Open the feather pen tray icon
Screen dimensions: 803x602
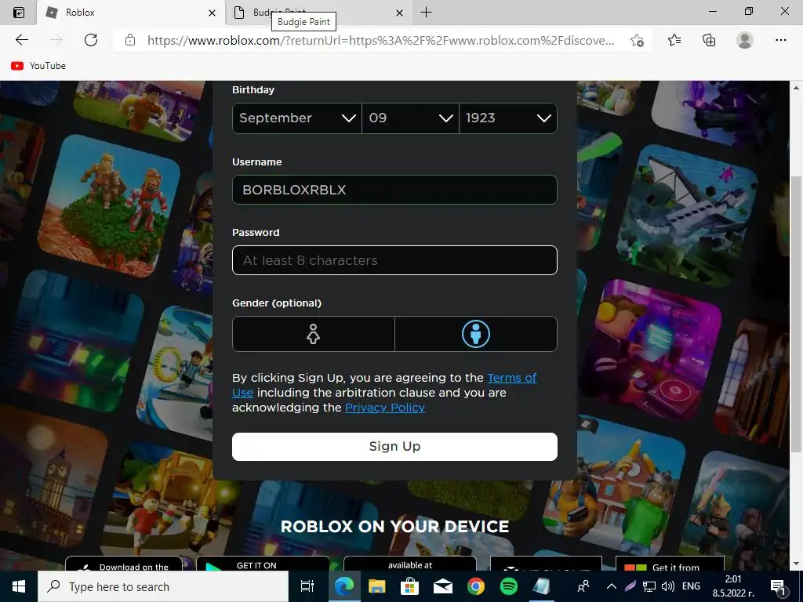pos(630,586)
